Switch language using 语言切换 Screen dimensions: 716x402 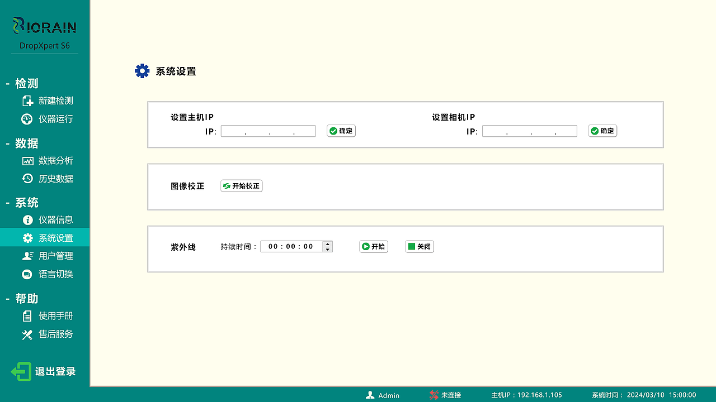pos(27,274)
